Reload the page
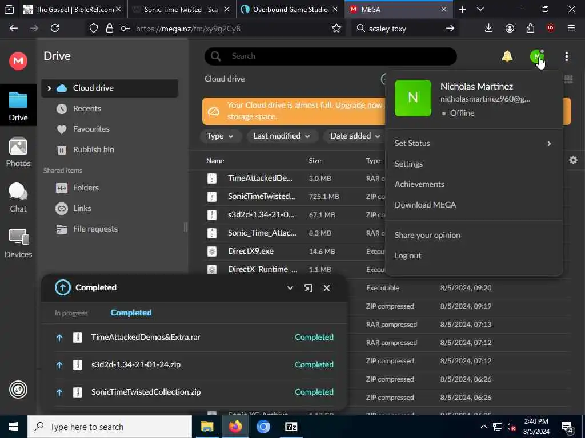This screenshot has height=438, width=585. tap(55, 29)
